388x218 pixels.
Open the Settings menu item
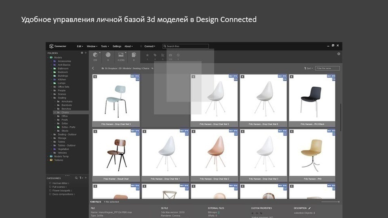tap(117, 46)
